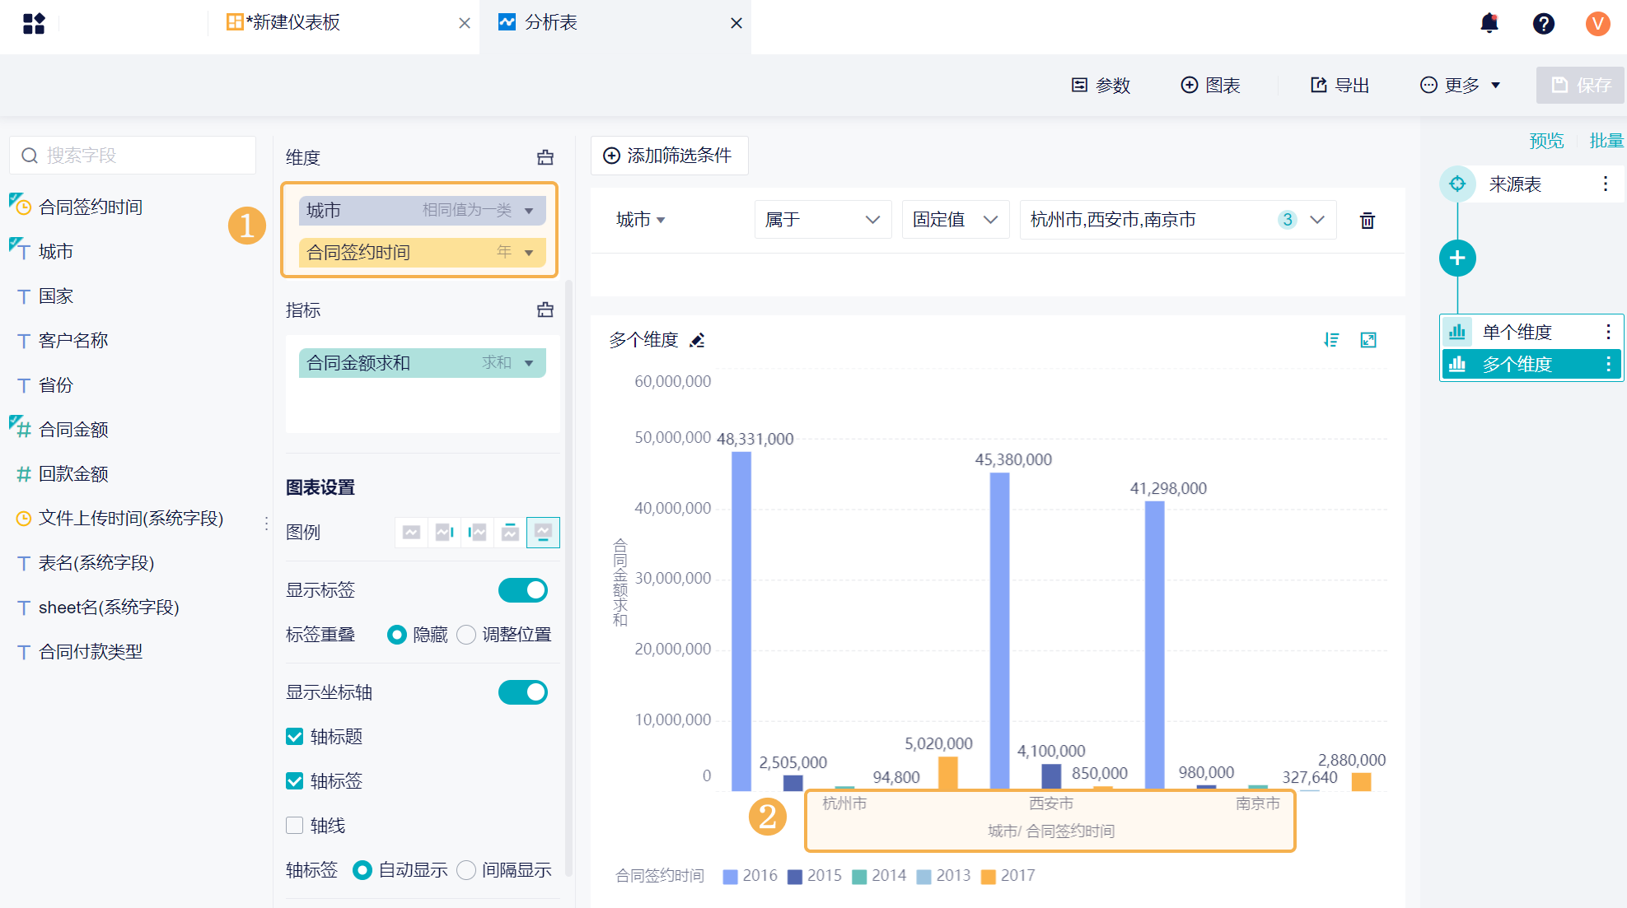This screenshot has height=908, width=1627.
Task: Open the app grid home icon
Action: click(x=34, y=23)
